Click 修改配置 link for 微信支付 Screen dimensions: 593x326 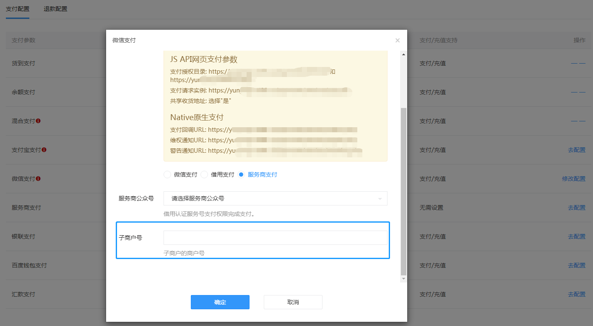(x=574, y=179)
